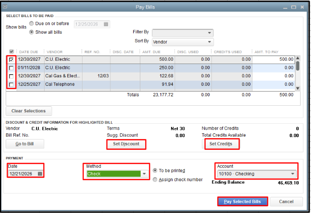Click the Cal Gas & Elect... vendor cell
The image size is (311, 213).
click(x=63, y=76)
